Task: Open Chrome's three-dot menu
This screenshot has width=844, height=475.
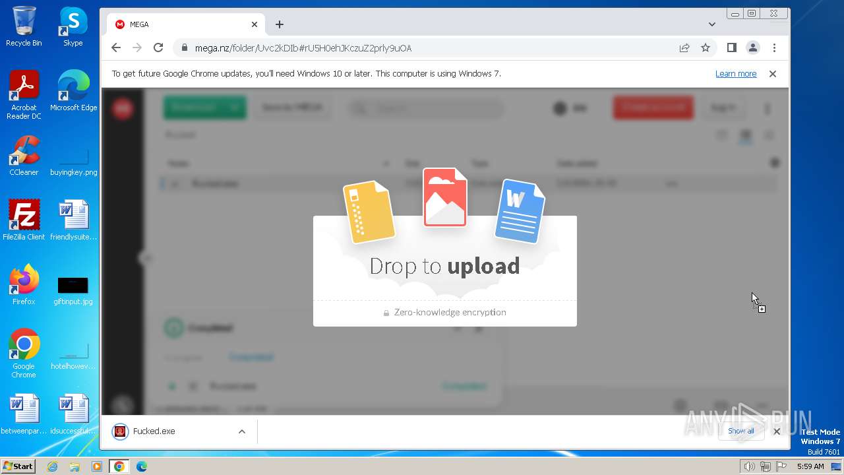Action: (x=774, y=47)
